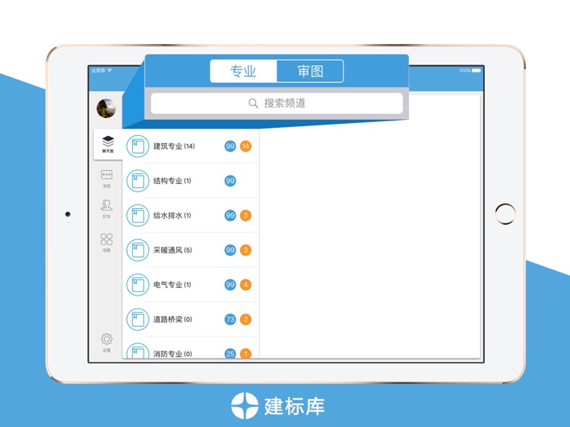Click blue 25 badge on 消防专业 row
Screen dimensions: 570x427
230,353
